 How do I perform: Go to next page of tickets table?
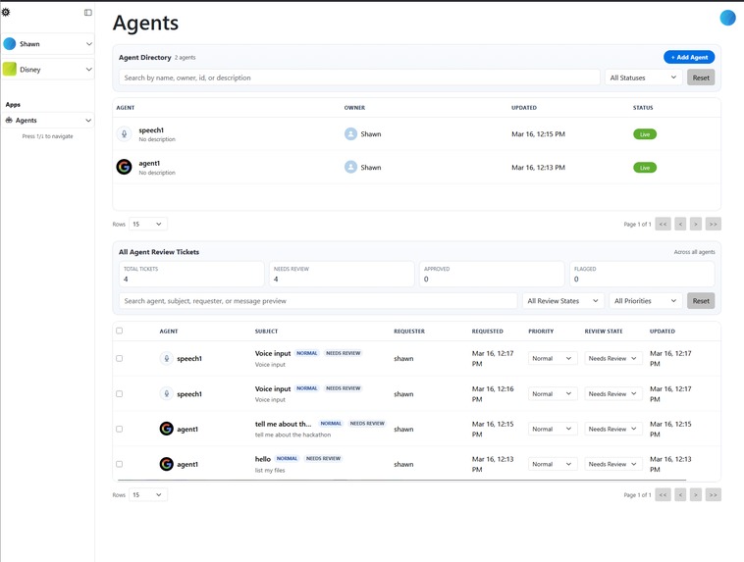(x=696, y=494)
